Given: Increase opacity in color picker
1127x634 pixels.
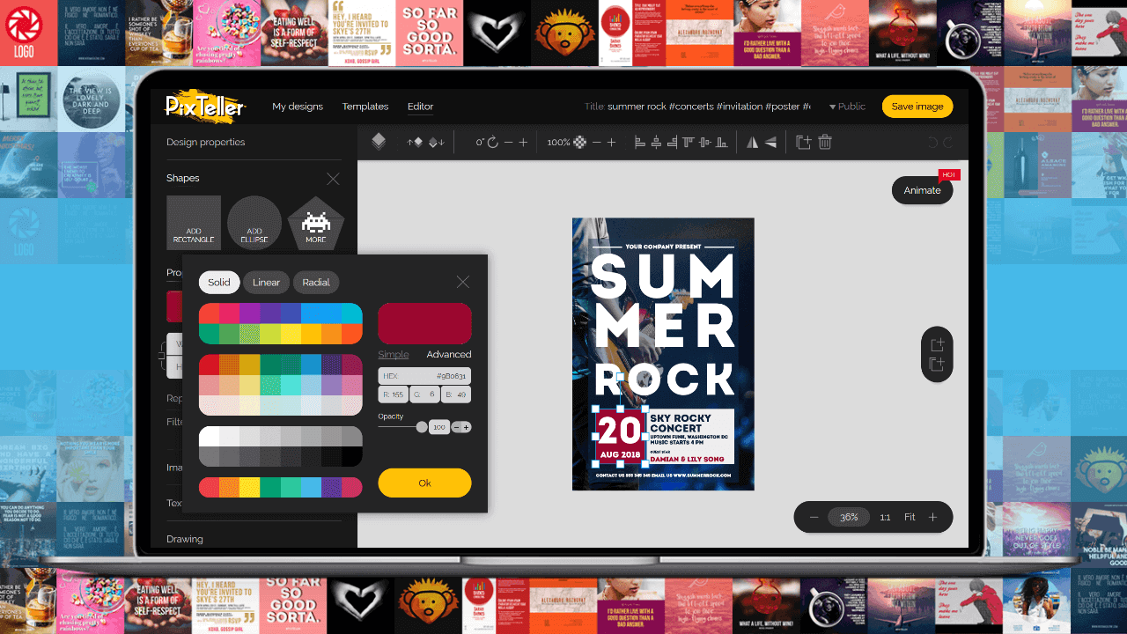Looking at the screenshot, I should coord(466,427).
